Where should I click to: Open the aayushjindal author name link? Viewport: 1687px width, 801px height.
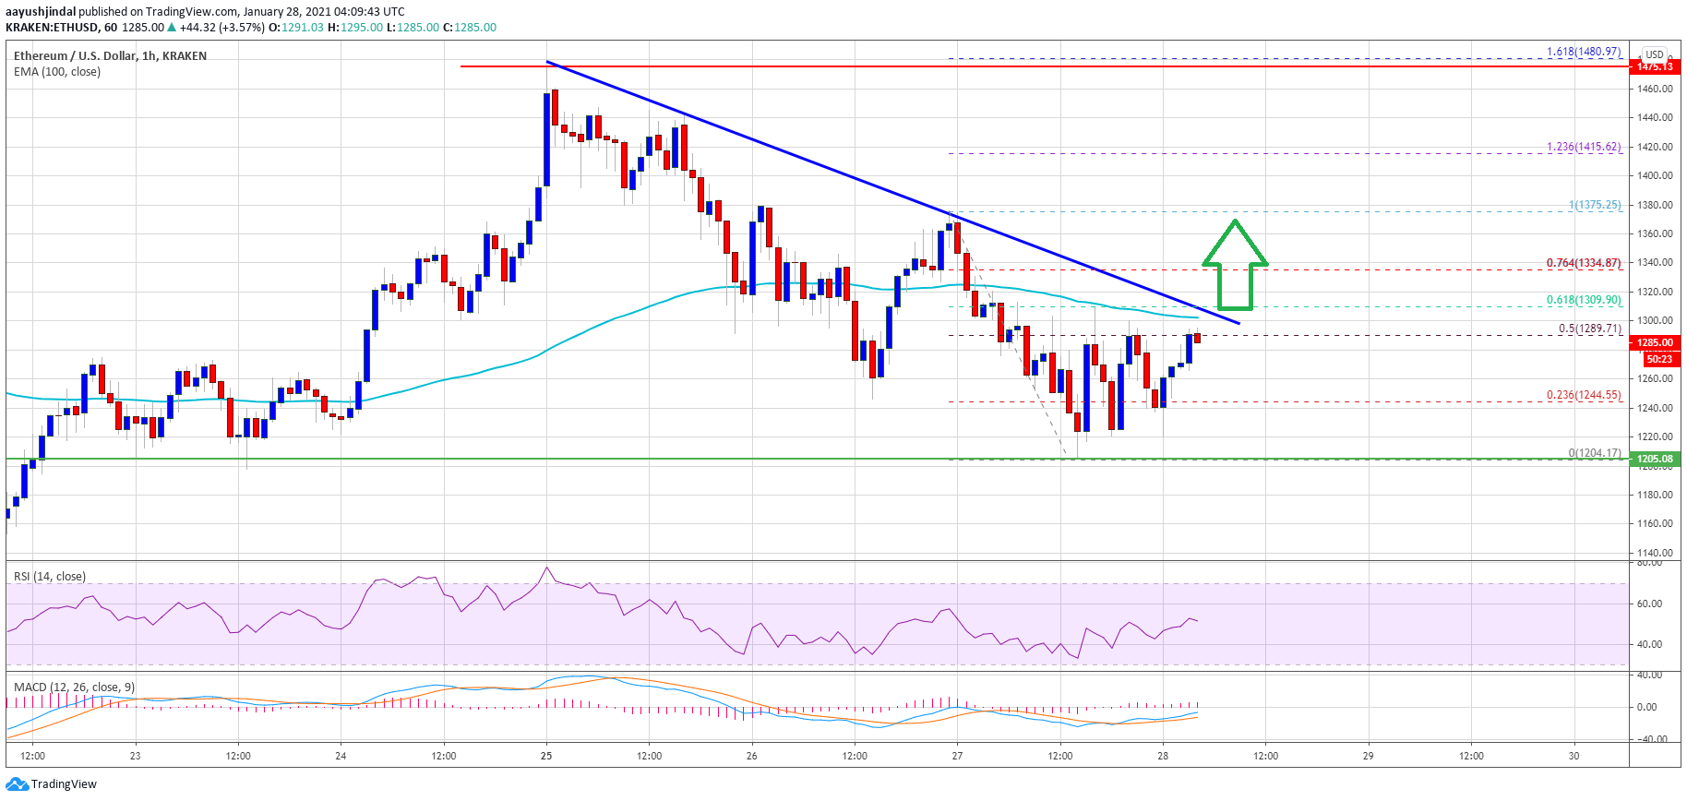click(x=41, y=12)
